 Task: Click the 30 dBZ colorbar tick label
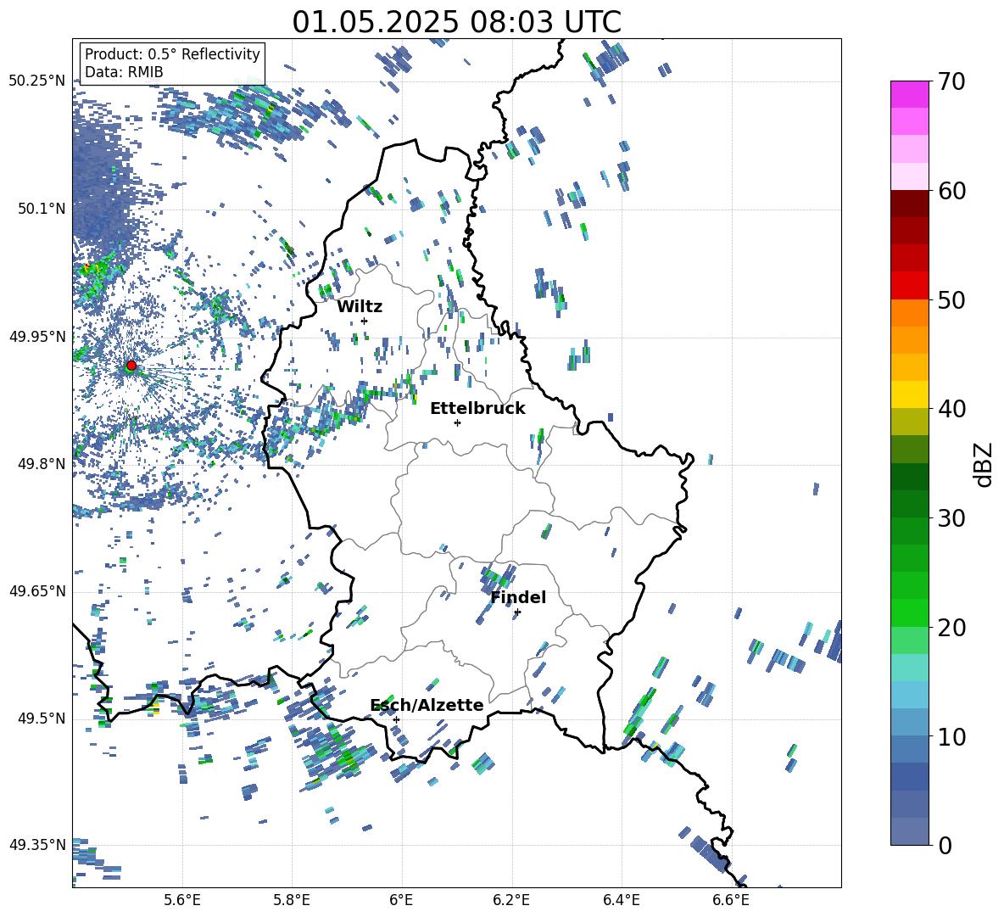point(951,518)
